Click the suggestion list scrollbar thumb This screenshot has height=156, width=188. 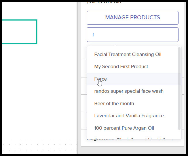coord(179,87)
